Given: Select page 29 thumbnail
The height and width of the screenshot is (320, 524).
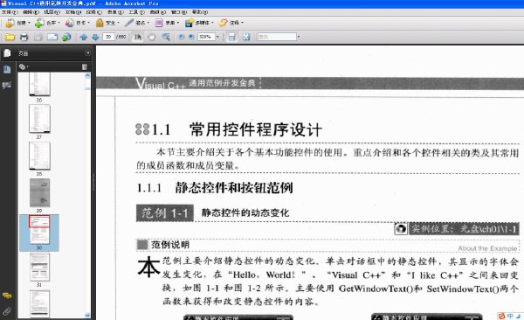Looking at the screenshot, I should (x=39, y=192).
